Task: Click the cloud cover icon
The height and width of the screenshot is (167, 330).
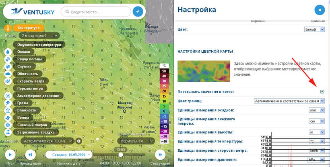Action: coord(8,74)
